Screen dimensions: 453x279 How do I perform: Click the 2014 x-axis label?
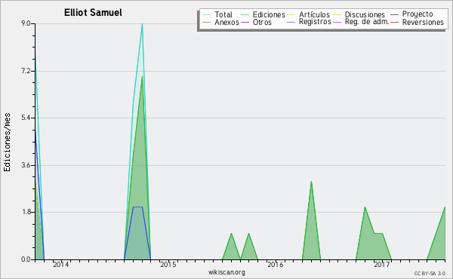coord(60,265)
